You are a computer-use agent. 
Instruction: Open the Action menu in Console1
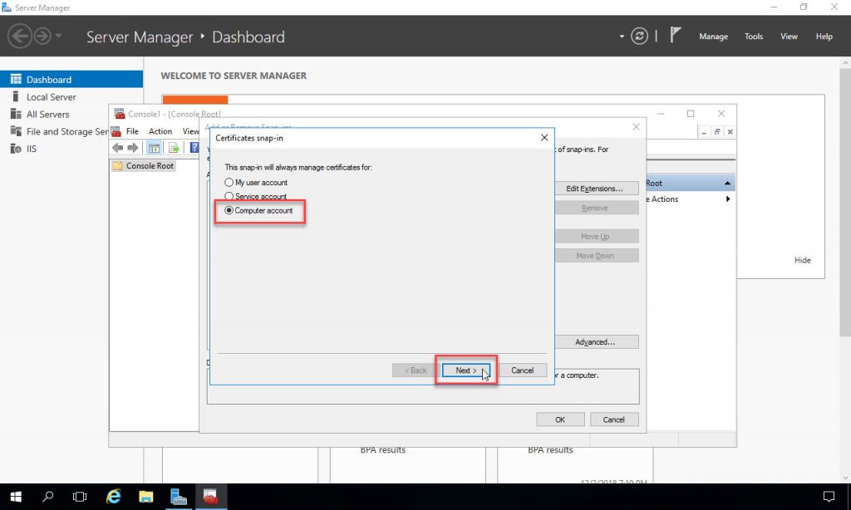click(160, 130)
